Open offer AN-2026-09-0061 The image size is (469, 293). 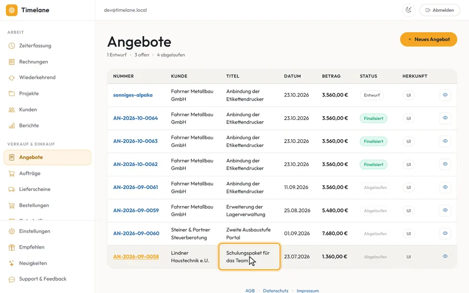point(135,187)
